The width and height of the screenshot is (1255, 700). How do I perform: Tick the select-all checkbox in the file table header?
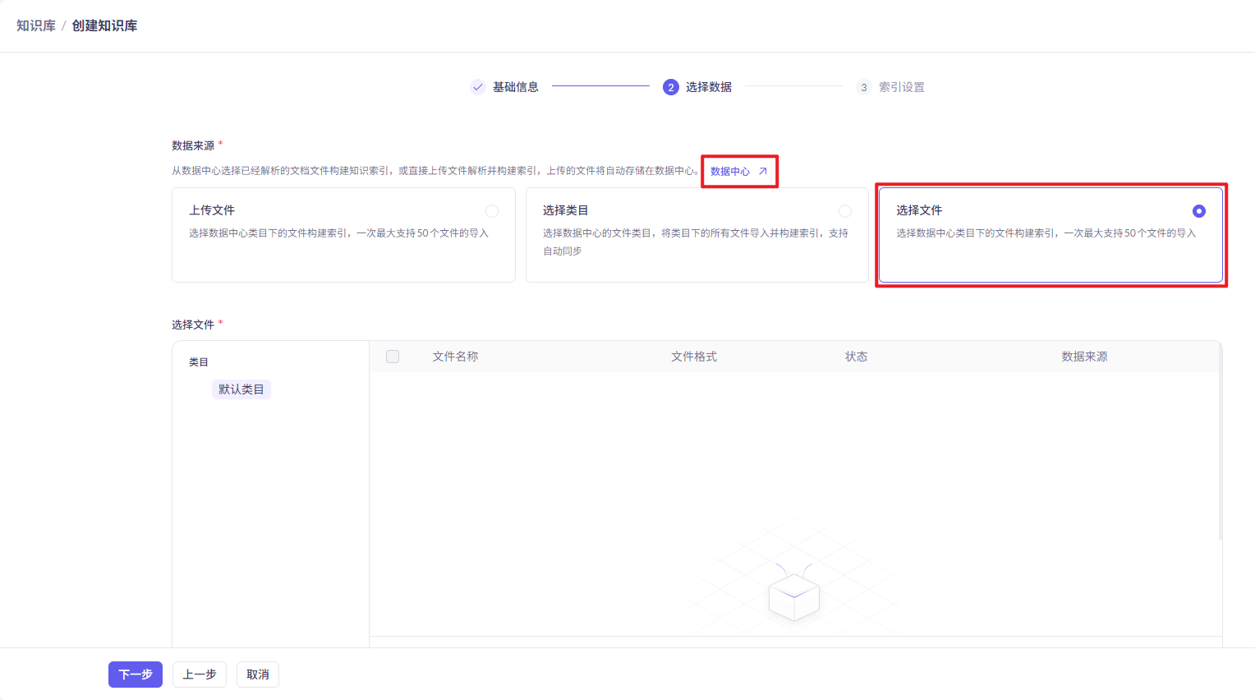393,357
